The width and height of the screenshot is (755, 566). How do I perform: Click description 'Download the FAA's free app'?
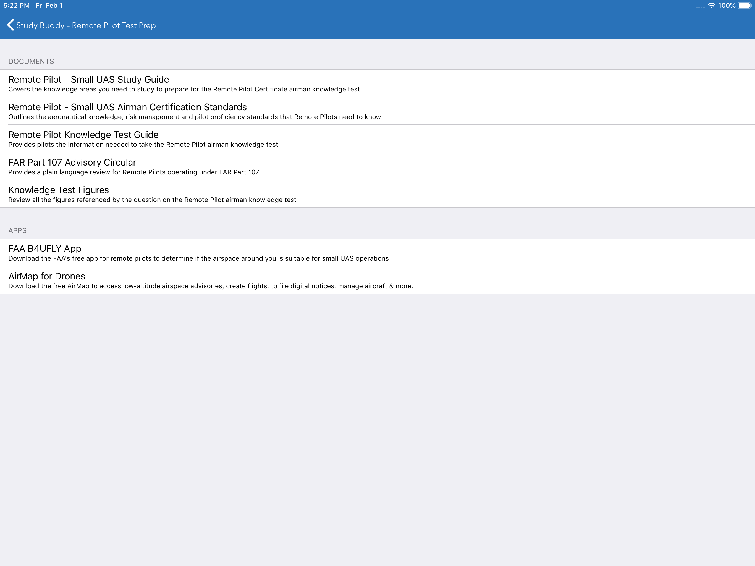[198, 259]
